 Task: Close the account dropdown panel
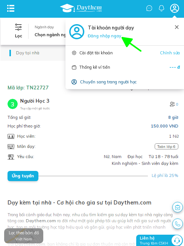[176, 27]
